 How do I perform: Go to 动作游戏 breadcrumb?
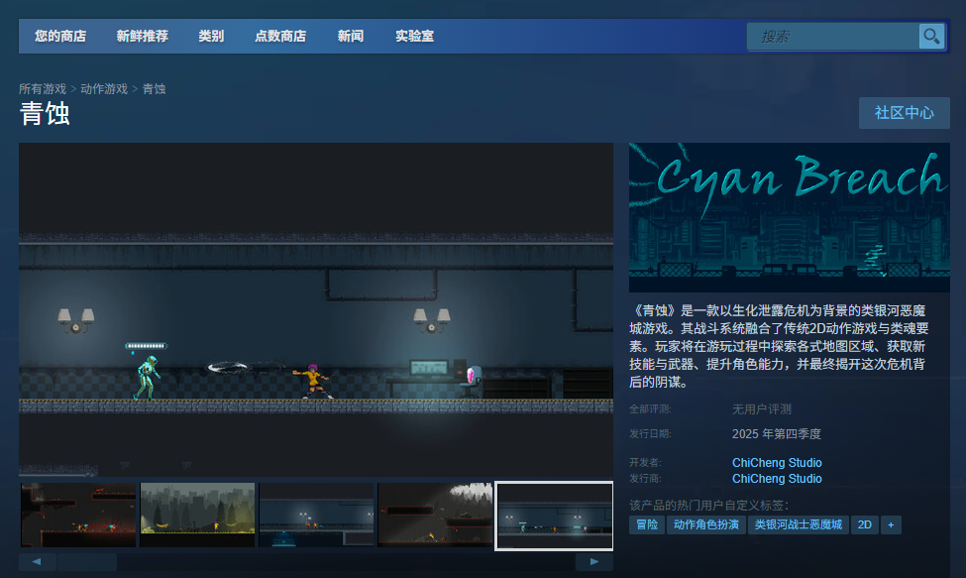click(x=104, y=89)
